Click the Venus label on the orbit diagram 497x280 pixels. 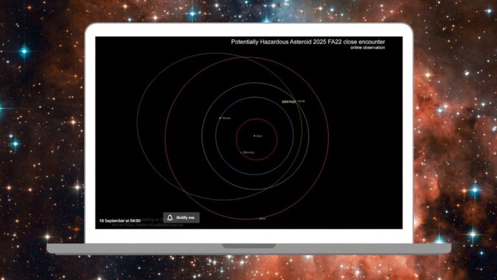(226, 118)
